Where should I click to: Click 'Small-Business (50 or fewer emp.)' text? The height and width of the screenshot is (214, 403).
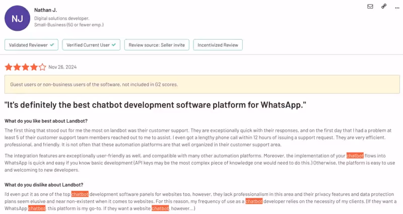tap(69, 25)
